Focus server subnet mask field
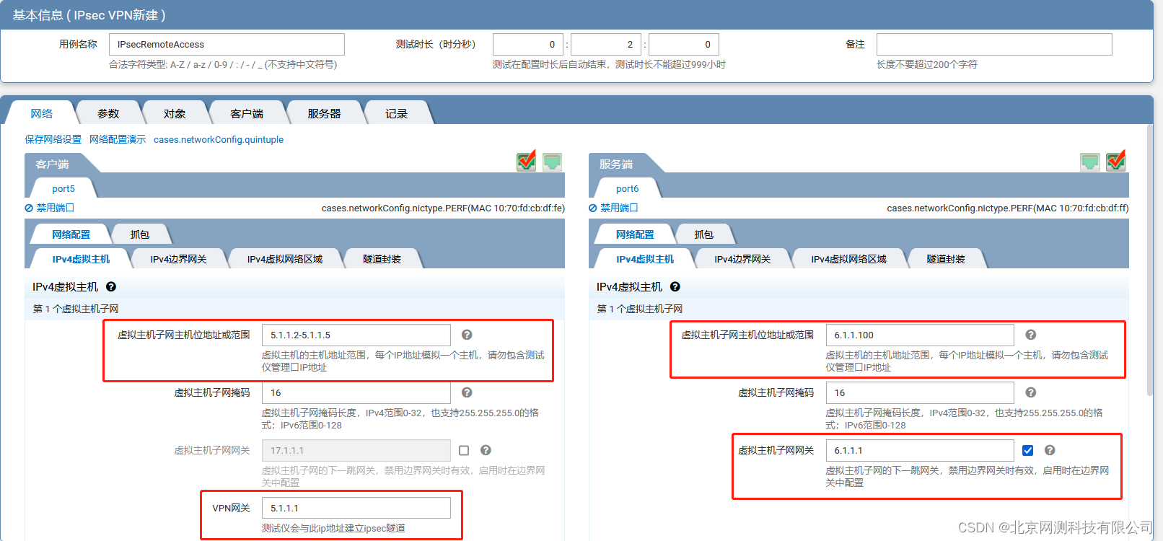The width and height of the screenshot is (1163, 541). (920, 392)
